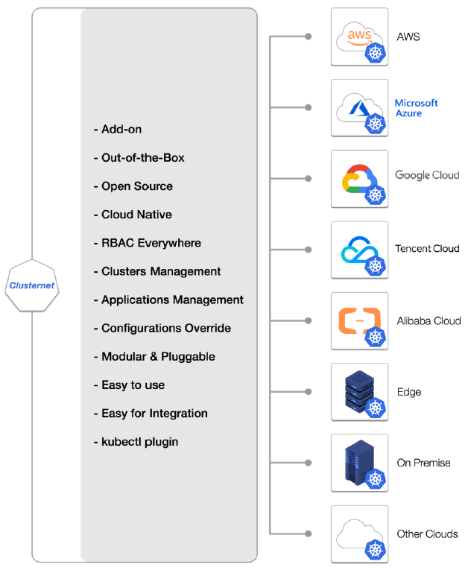
Task: Click the Applications Management feature line
Action: [x=168, y=300]
